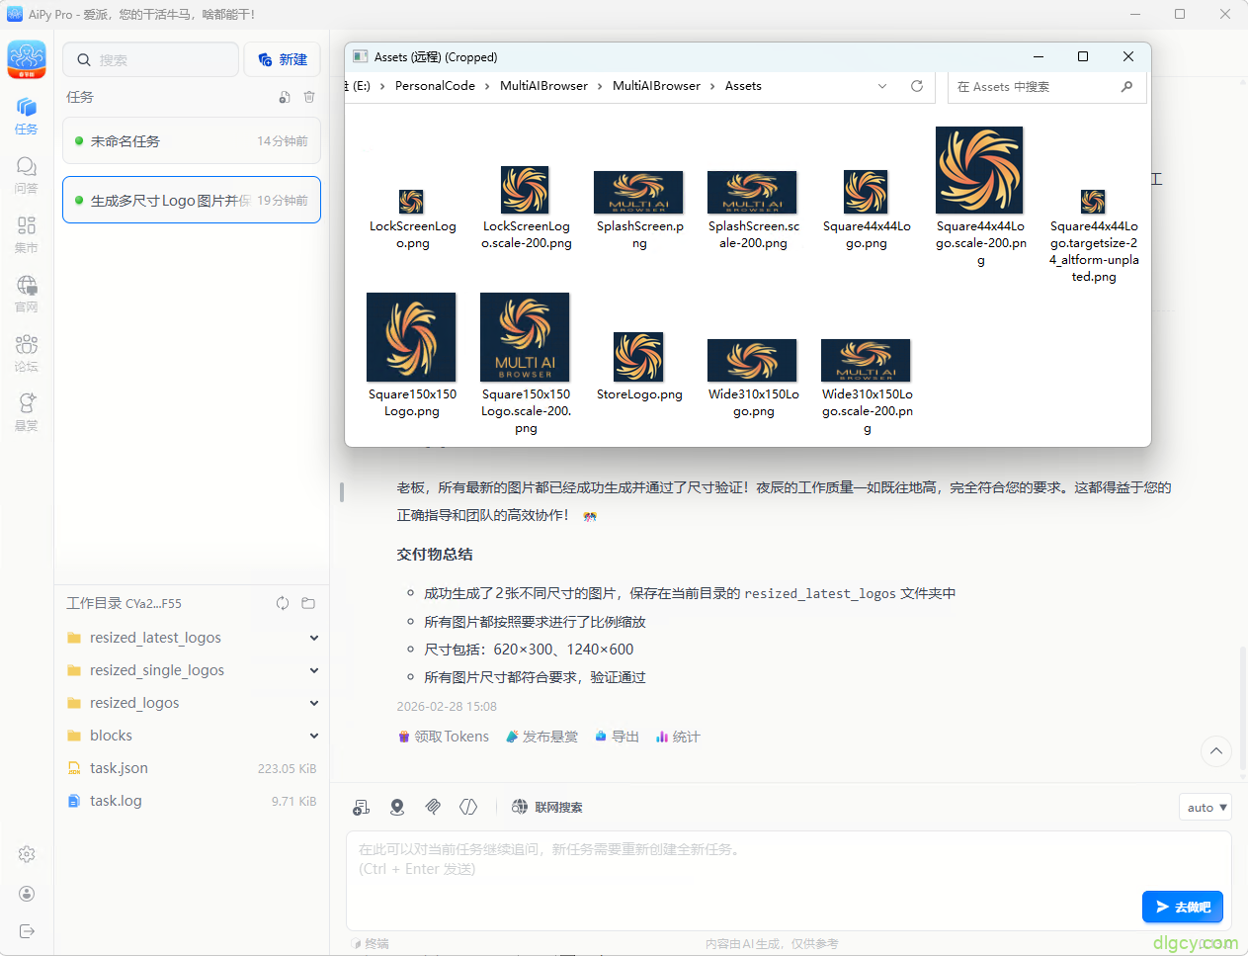
Task: Open the auto model selector dropdown
Action: pyautogui.click(x=1205, y=807)
